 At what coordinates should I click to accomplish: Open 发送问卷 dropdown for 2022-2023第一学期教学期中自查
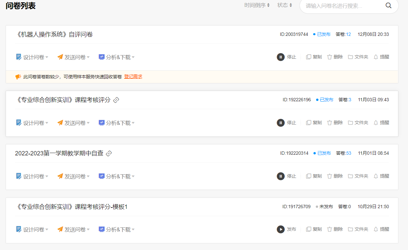click(73, 176)
